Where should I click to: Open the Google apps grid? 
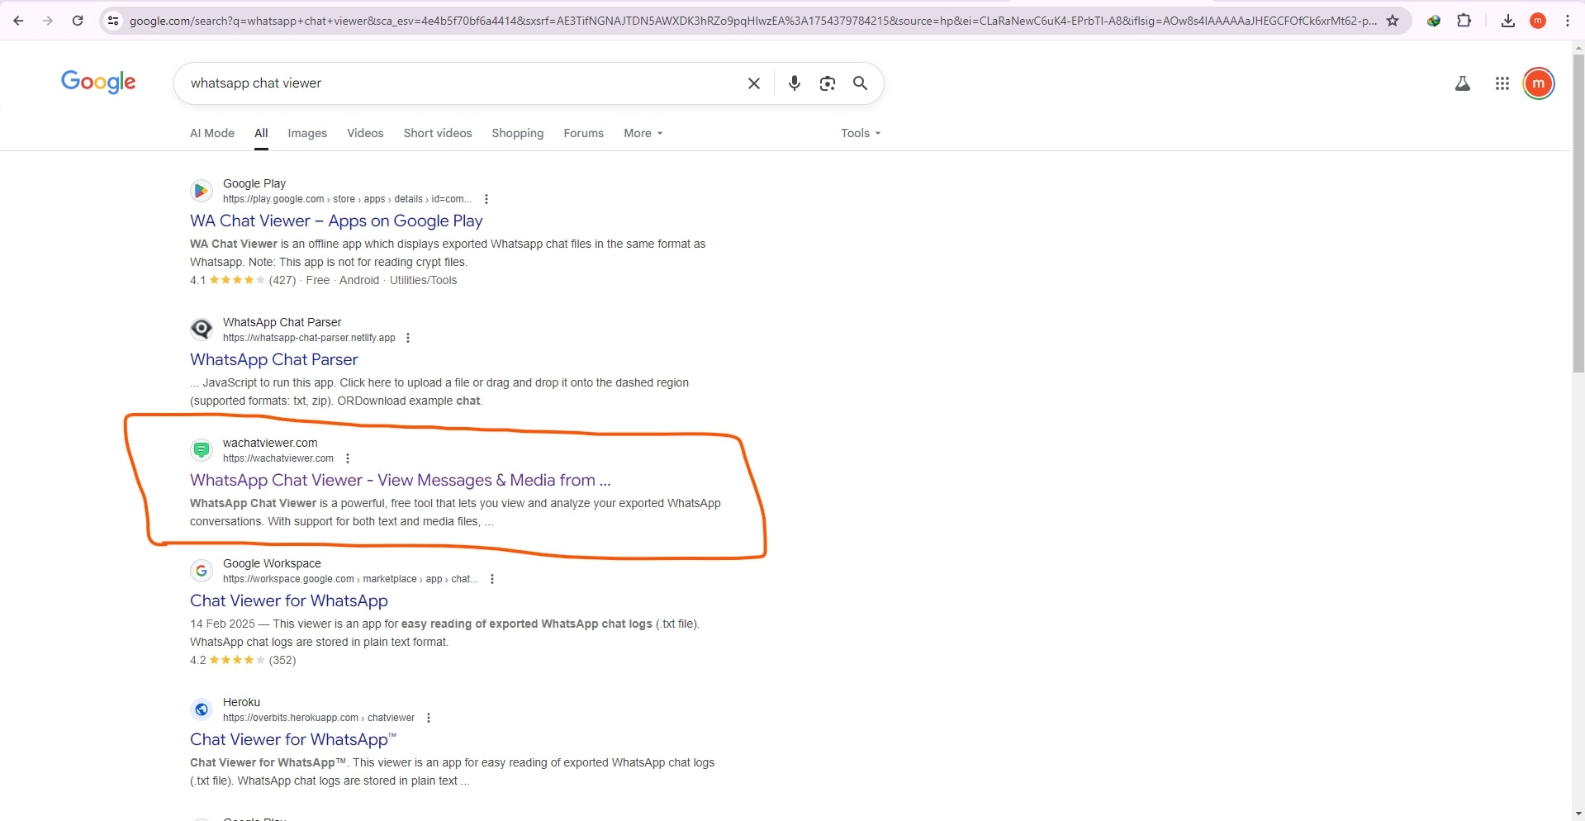click(1502, 83)
